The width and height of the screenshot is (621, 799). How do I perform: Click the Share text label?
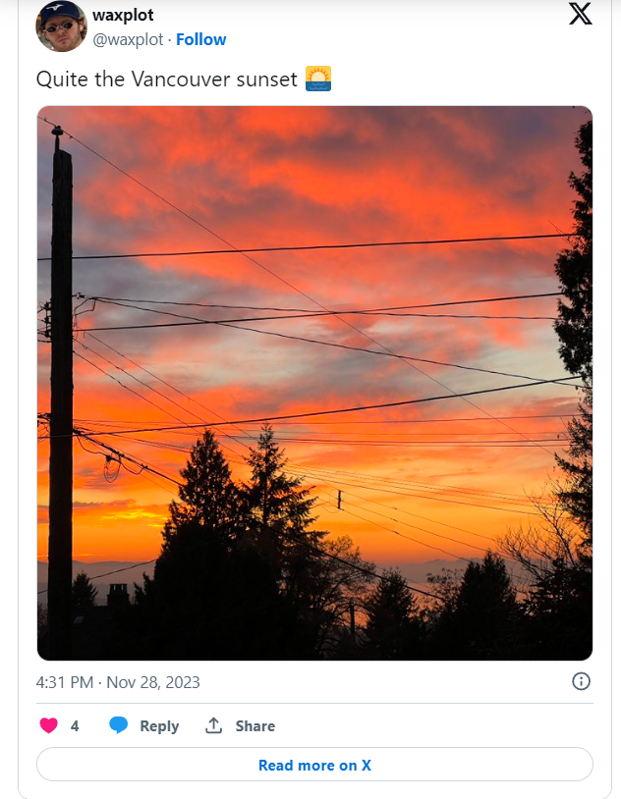point(255,725)
